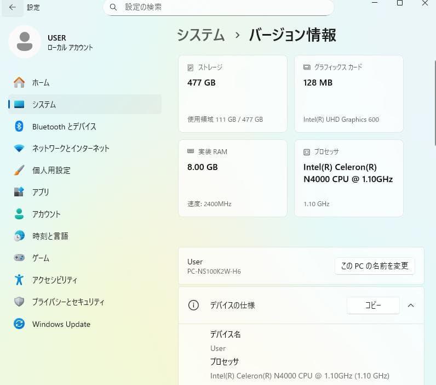Screen dimensions: 436x385
Task: Open 個人用設定 page
Action: tap(85, 170)
